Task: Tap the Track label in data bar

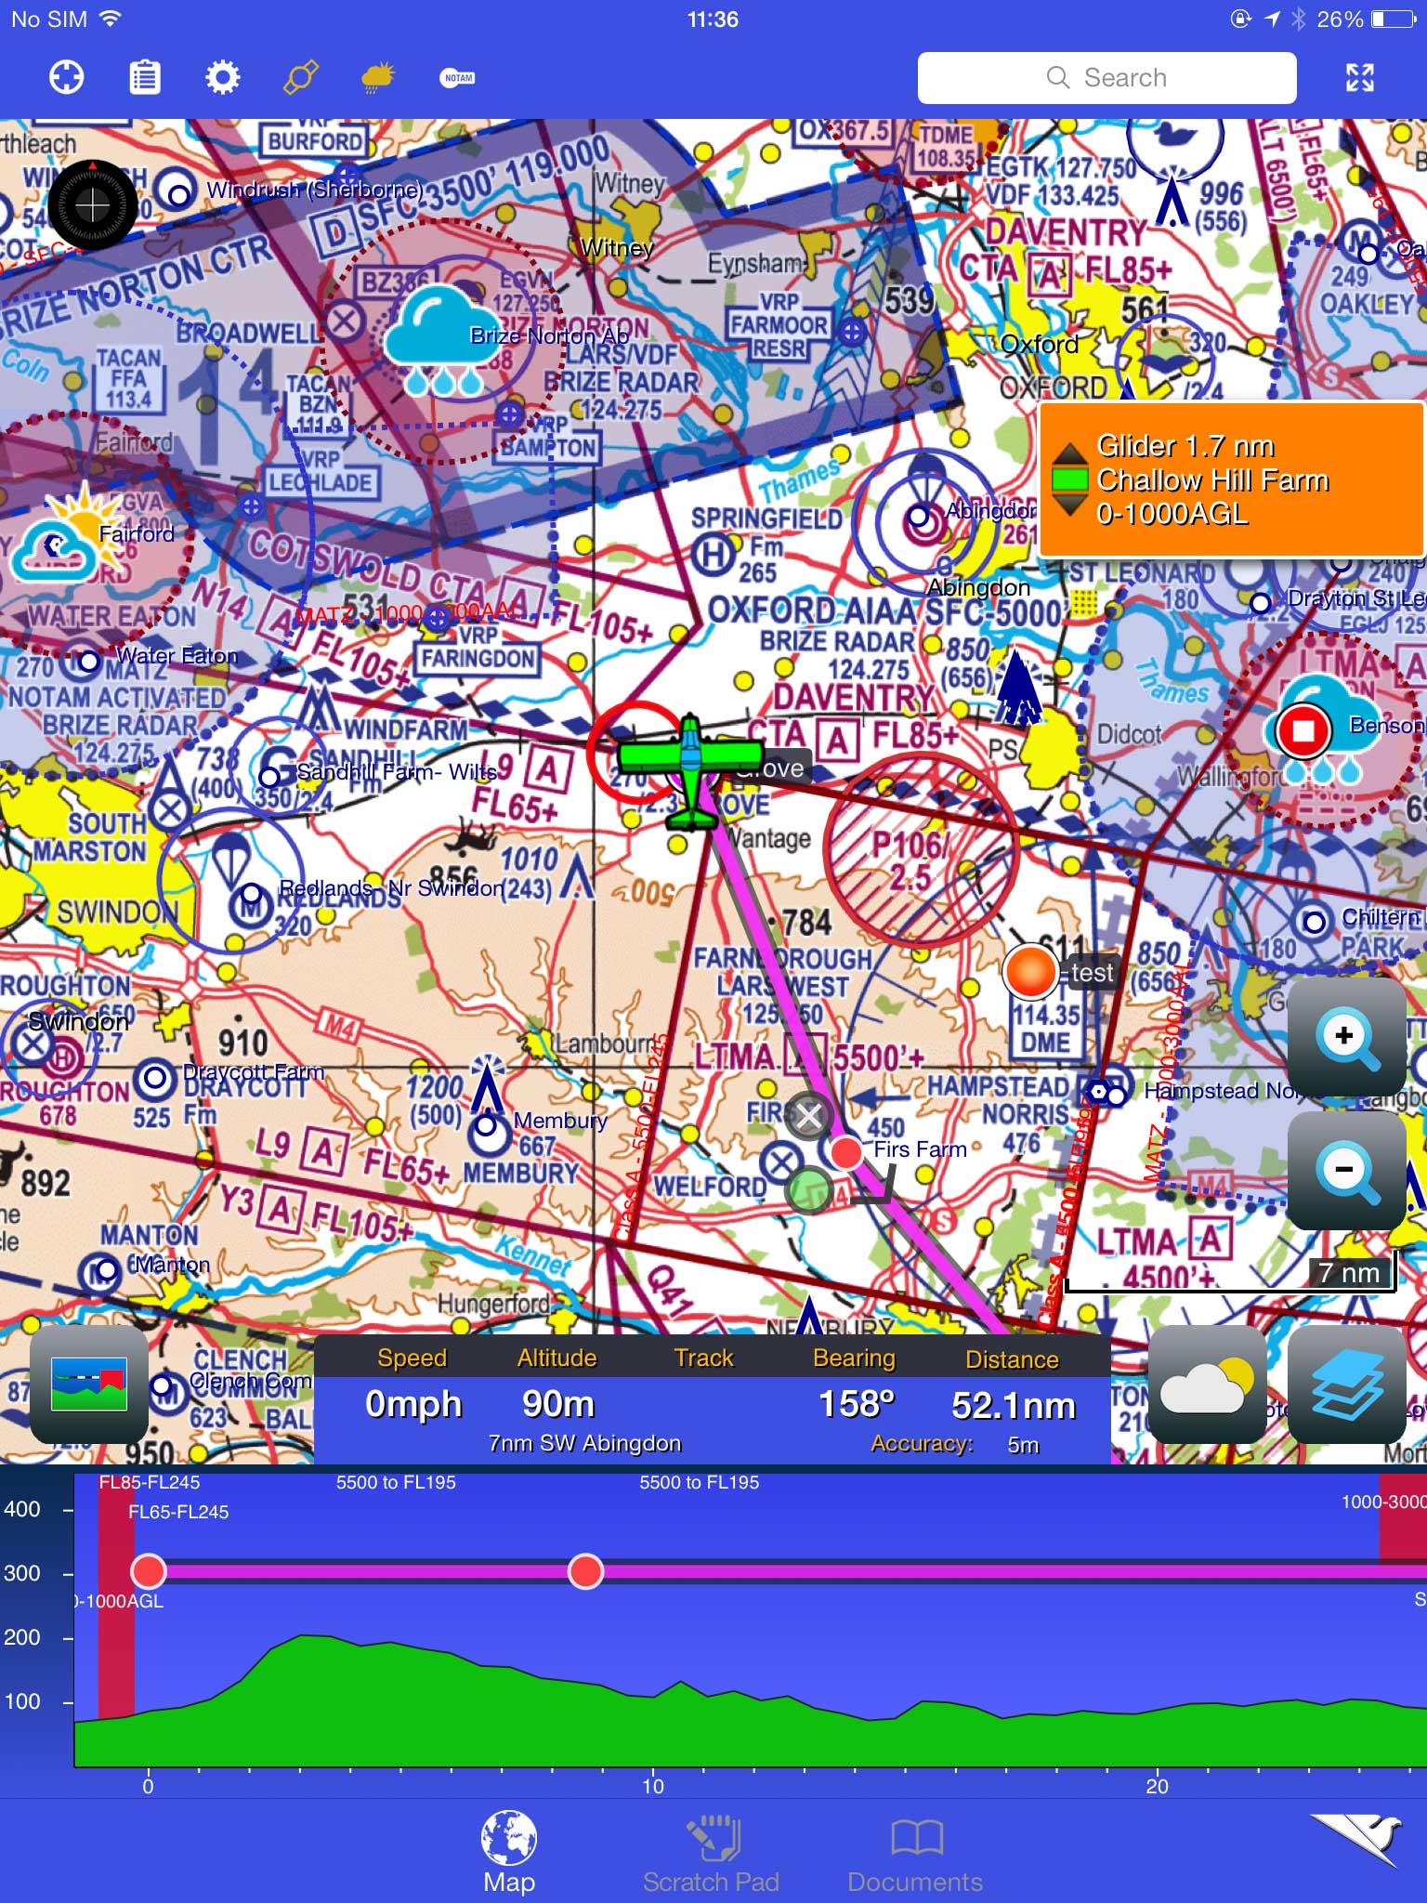Action: coord(704,1358)
